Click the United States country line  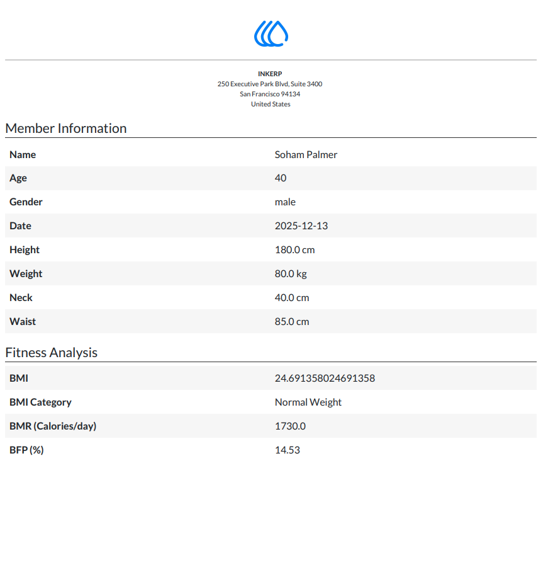click(x=271, y=105)
